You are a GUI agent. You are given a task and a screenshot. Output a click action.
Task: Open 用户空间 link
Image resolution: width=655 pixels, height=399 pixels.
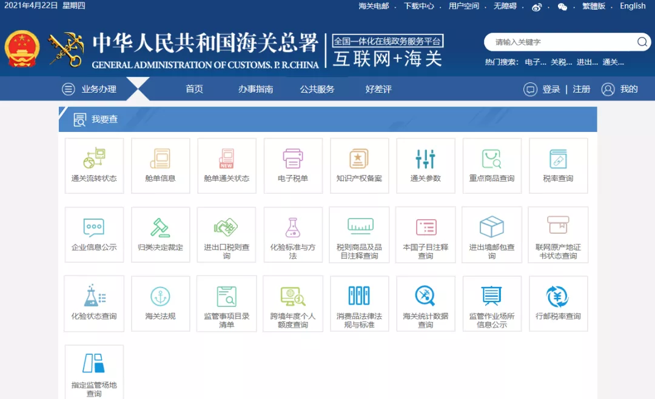(464, 6)
